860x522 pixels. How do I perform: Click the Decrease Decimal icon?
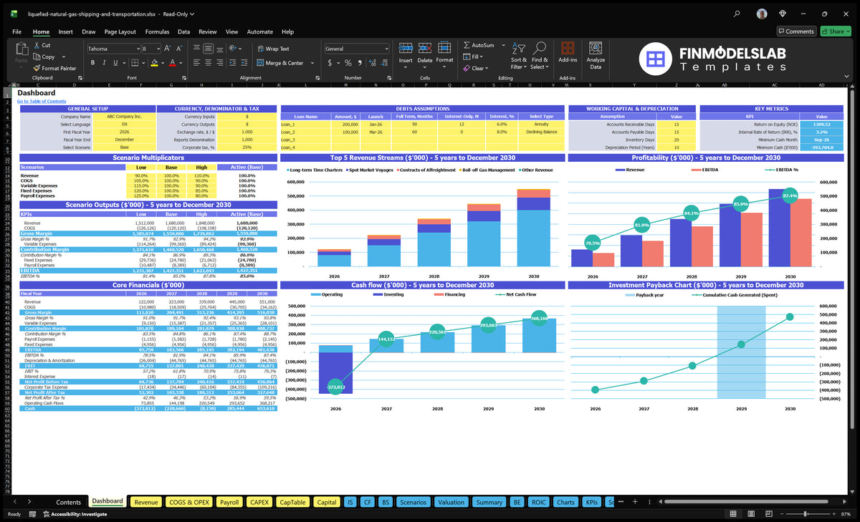click(383, 63)
